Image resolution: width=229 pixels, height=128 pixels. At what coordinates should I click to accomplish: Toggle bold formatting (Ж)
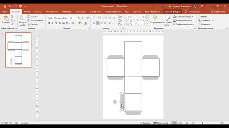click(49, 23)
